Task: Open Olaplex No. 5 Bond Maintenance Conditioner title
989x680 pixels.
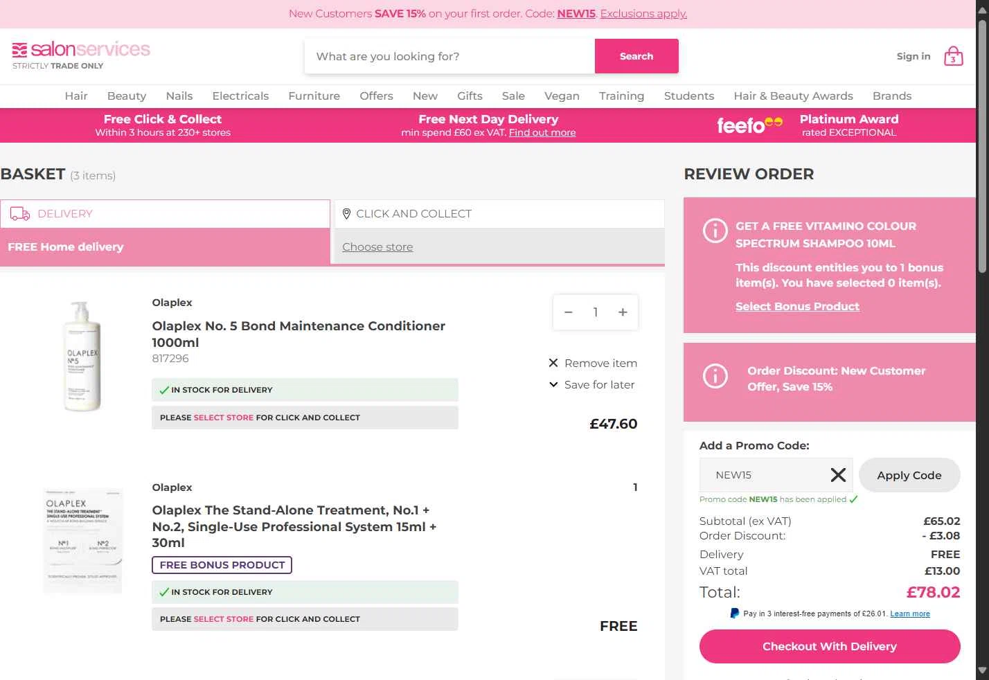Action: coord(299,334)
